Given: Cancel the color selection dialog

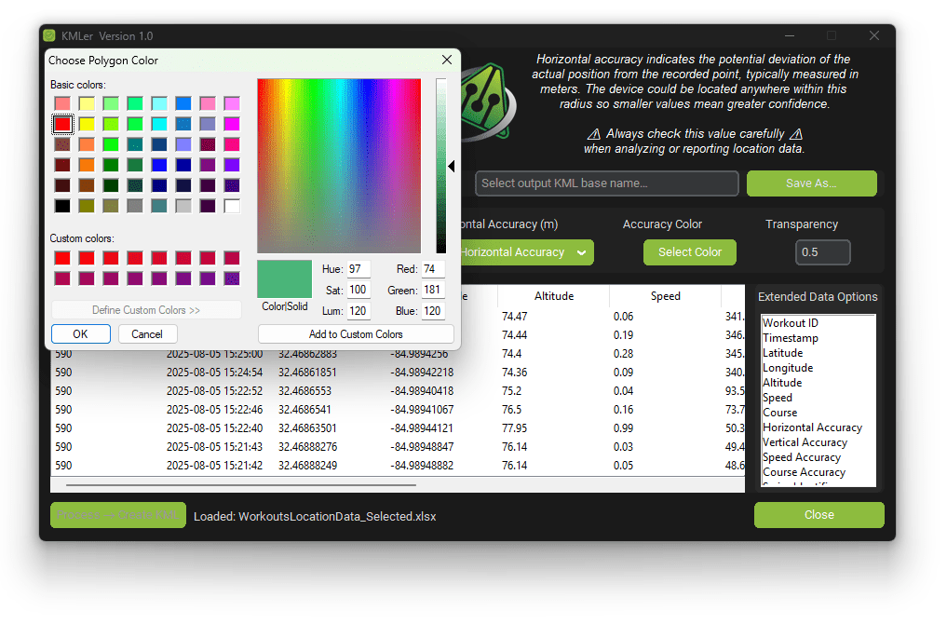Looking at the screenshot, I should 147,334.
